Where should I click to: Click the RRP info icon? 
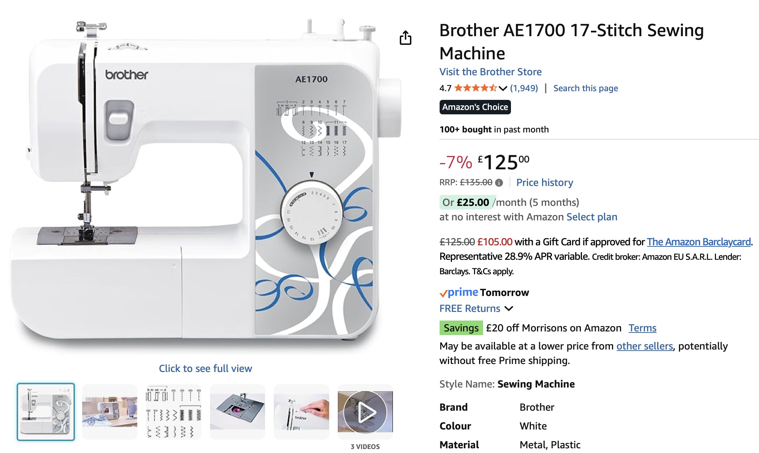tap(499, 183)
